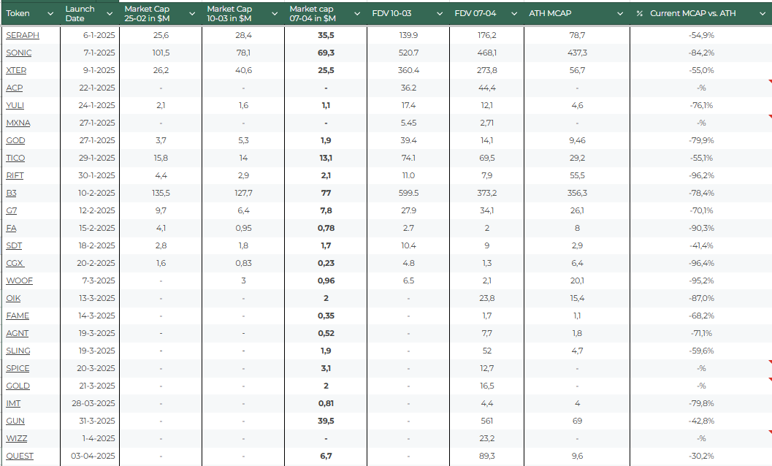Select FA 10-03 market cap 0,95

pyautogui.click(x=243, y=228)
